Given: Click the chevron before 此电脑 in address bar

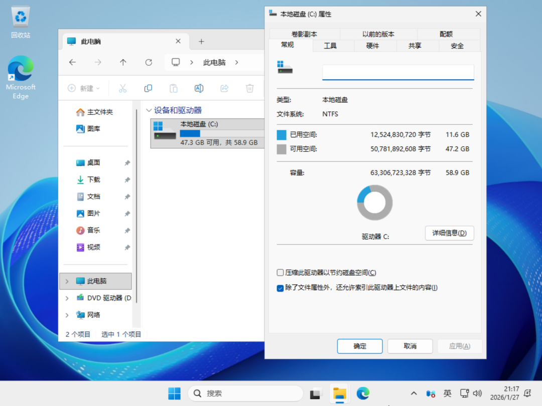Looking at the screenshot, I should click(x=192, y=63).
